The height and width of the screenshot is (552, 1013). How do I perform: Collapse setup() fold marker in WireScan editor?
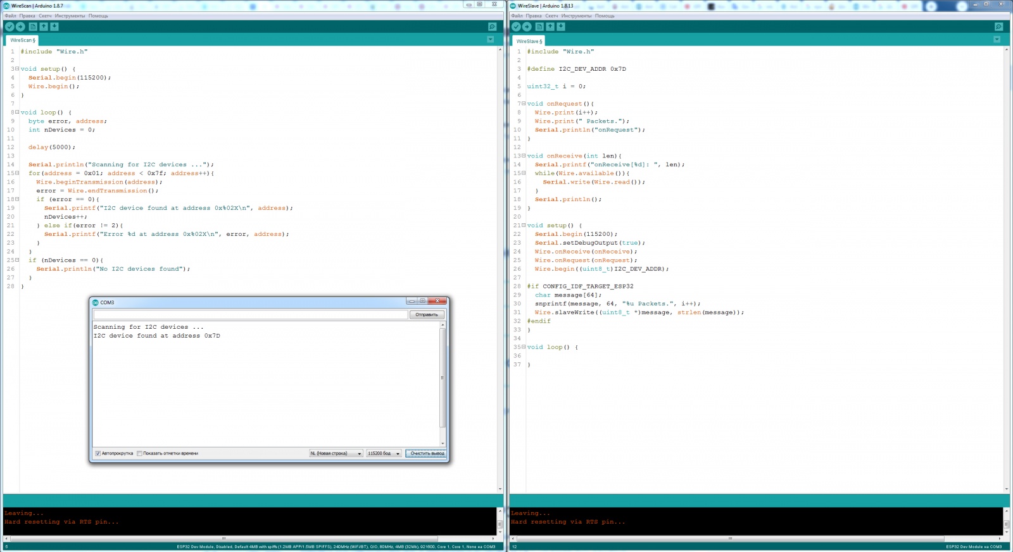coord(17,69)
